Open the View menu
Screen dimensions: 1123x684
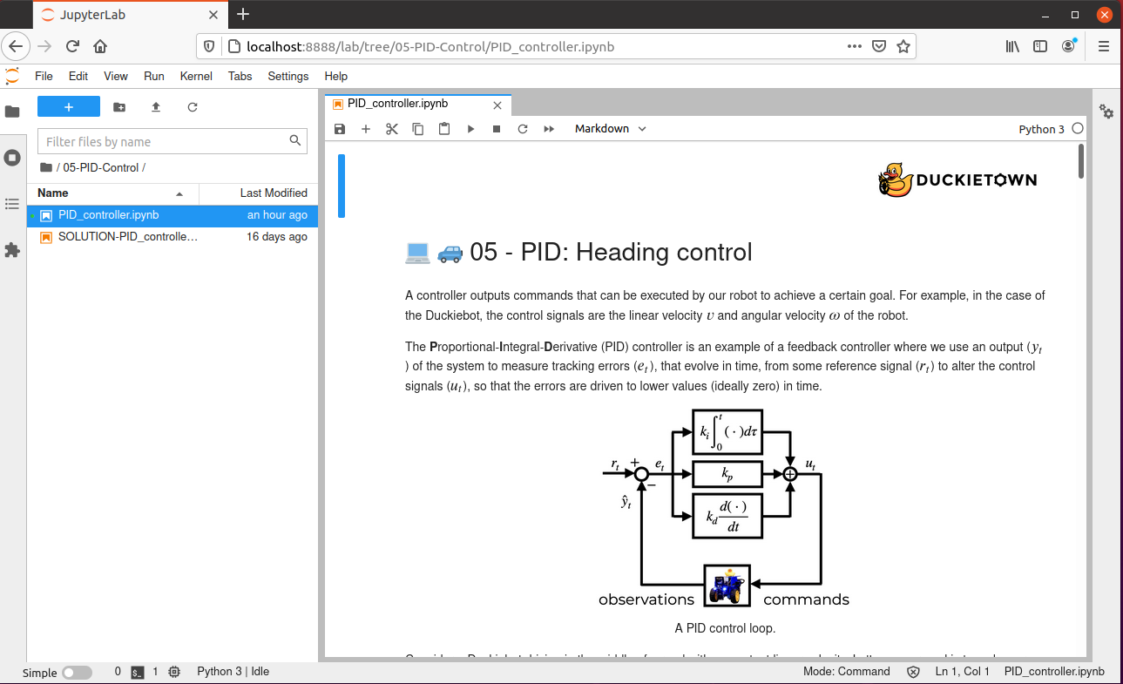(116, 76)
